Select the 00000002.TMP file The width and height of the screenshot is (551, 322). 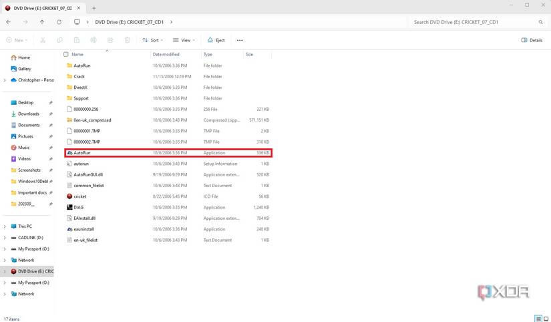(x=168, y=142)
